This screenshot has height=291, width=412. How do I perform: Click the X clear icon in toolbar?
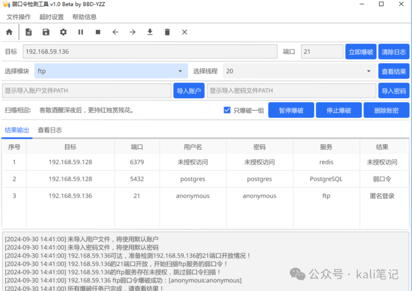click(x=184, y=32)
